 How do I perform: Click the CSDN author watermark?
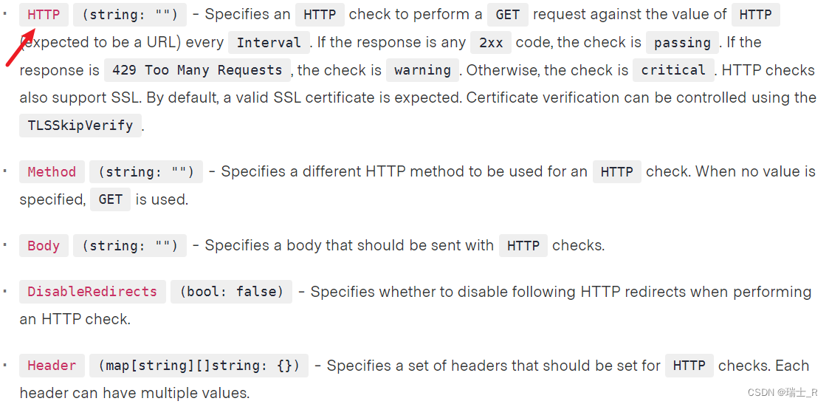(x=782, y=392)
